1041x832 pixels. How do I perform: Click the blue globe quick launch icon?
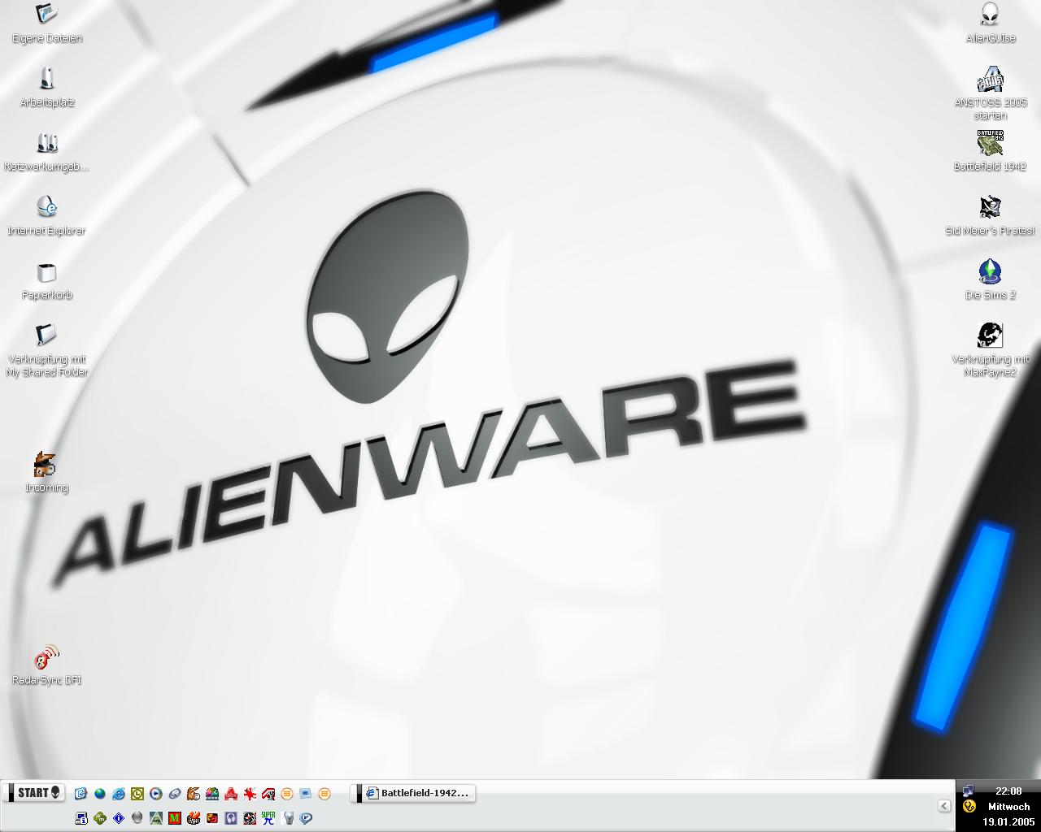pyautogui.click(x=99, y=793)
